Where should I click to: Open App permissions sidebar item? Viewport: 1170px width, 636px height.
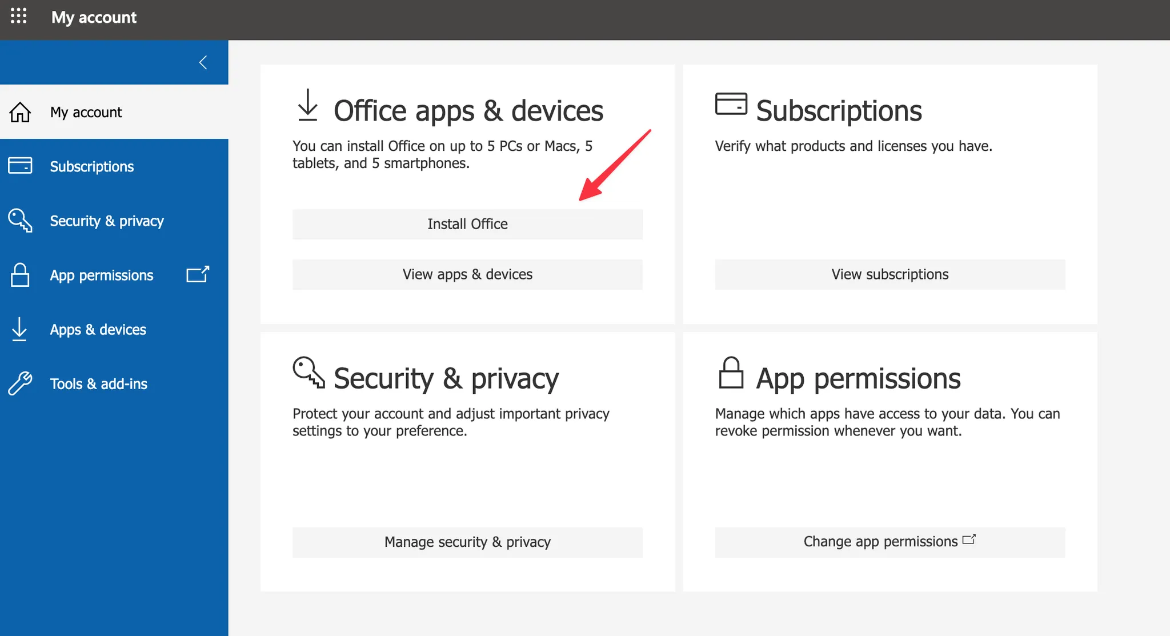pyautogui.click(x=114, y=275)
